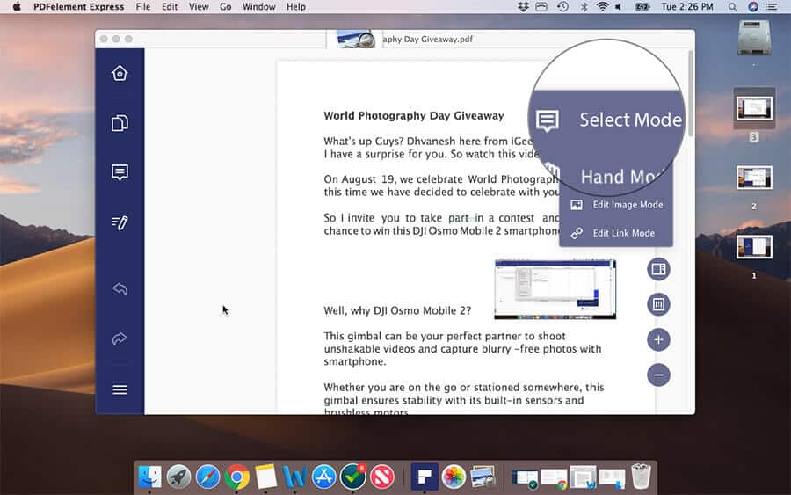
Task: Select the Comment tool in left sidebar
Action: click(x=120, y=172)
